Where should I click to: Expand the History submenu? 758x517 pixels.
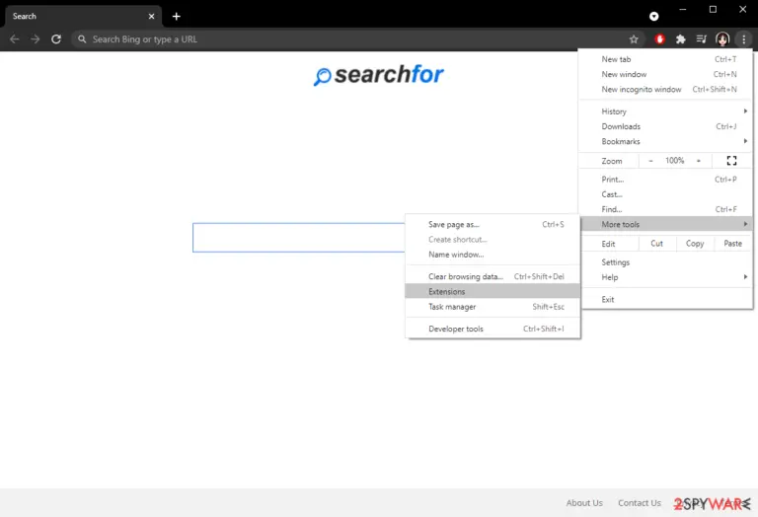click(666, 111)
